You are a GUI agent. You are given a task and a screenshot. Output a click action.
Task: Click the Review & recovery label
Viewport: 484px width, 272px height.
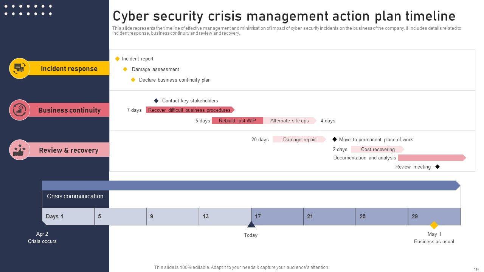pos(69,150)
